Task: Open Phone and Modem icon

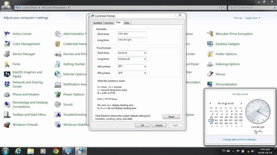Action: pos(7,94)
